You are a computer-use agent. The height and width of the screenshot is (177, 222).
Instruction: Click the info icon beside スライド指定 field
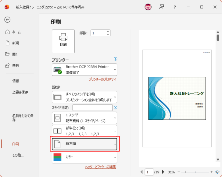point(115,108)
